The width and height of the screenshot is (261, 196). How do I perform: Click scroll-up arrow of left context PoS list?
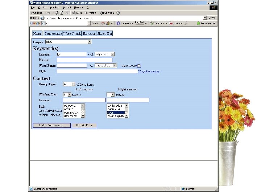click(x=83, y=106)
